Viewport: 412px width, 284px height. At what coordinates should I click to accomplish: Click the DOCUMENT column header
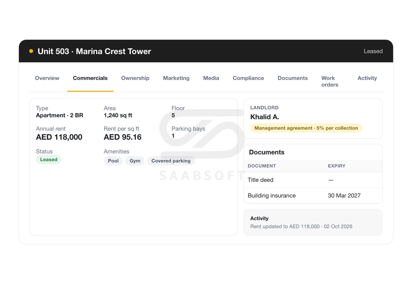262,166
